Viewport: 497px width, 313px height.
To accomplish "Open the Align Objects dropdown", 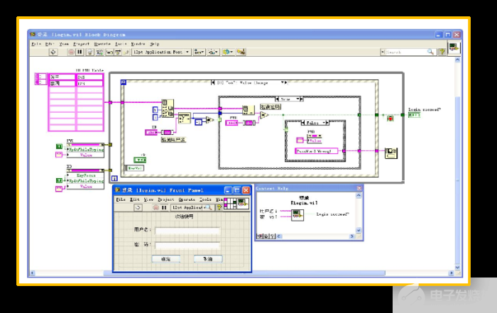I will 200,52.
